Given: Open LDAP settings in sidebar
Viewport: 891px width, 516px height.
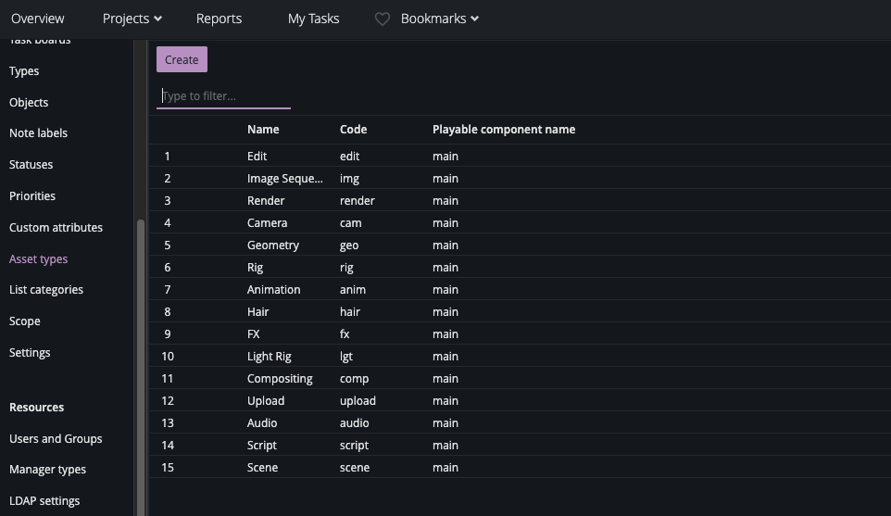Looking at the screenshot, I should pyautogui.click(x=44, y=501).
